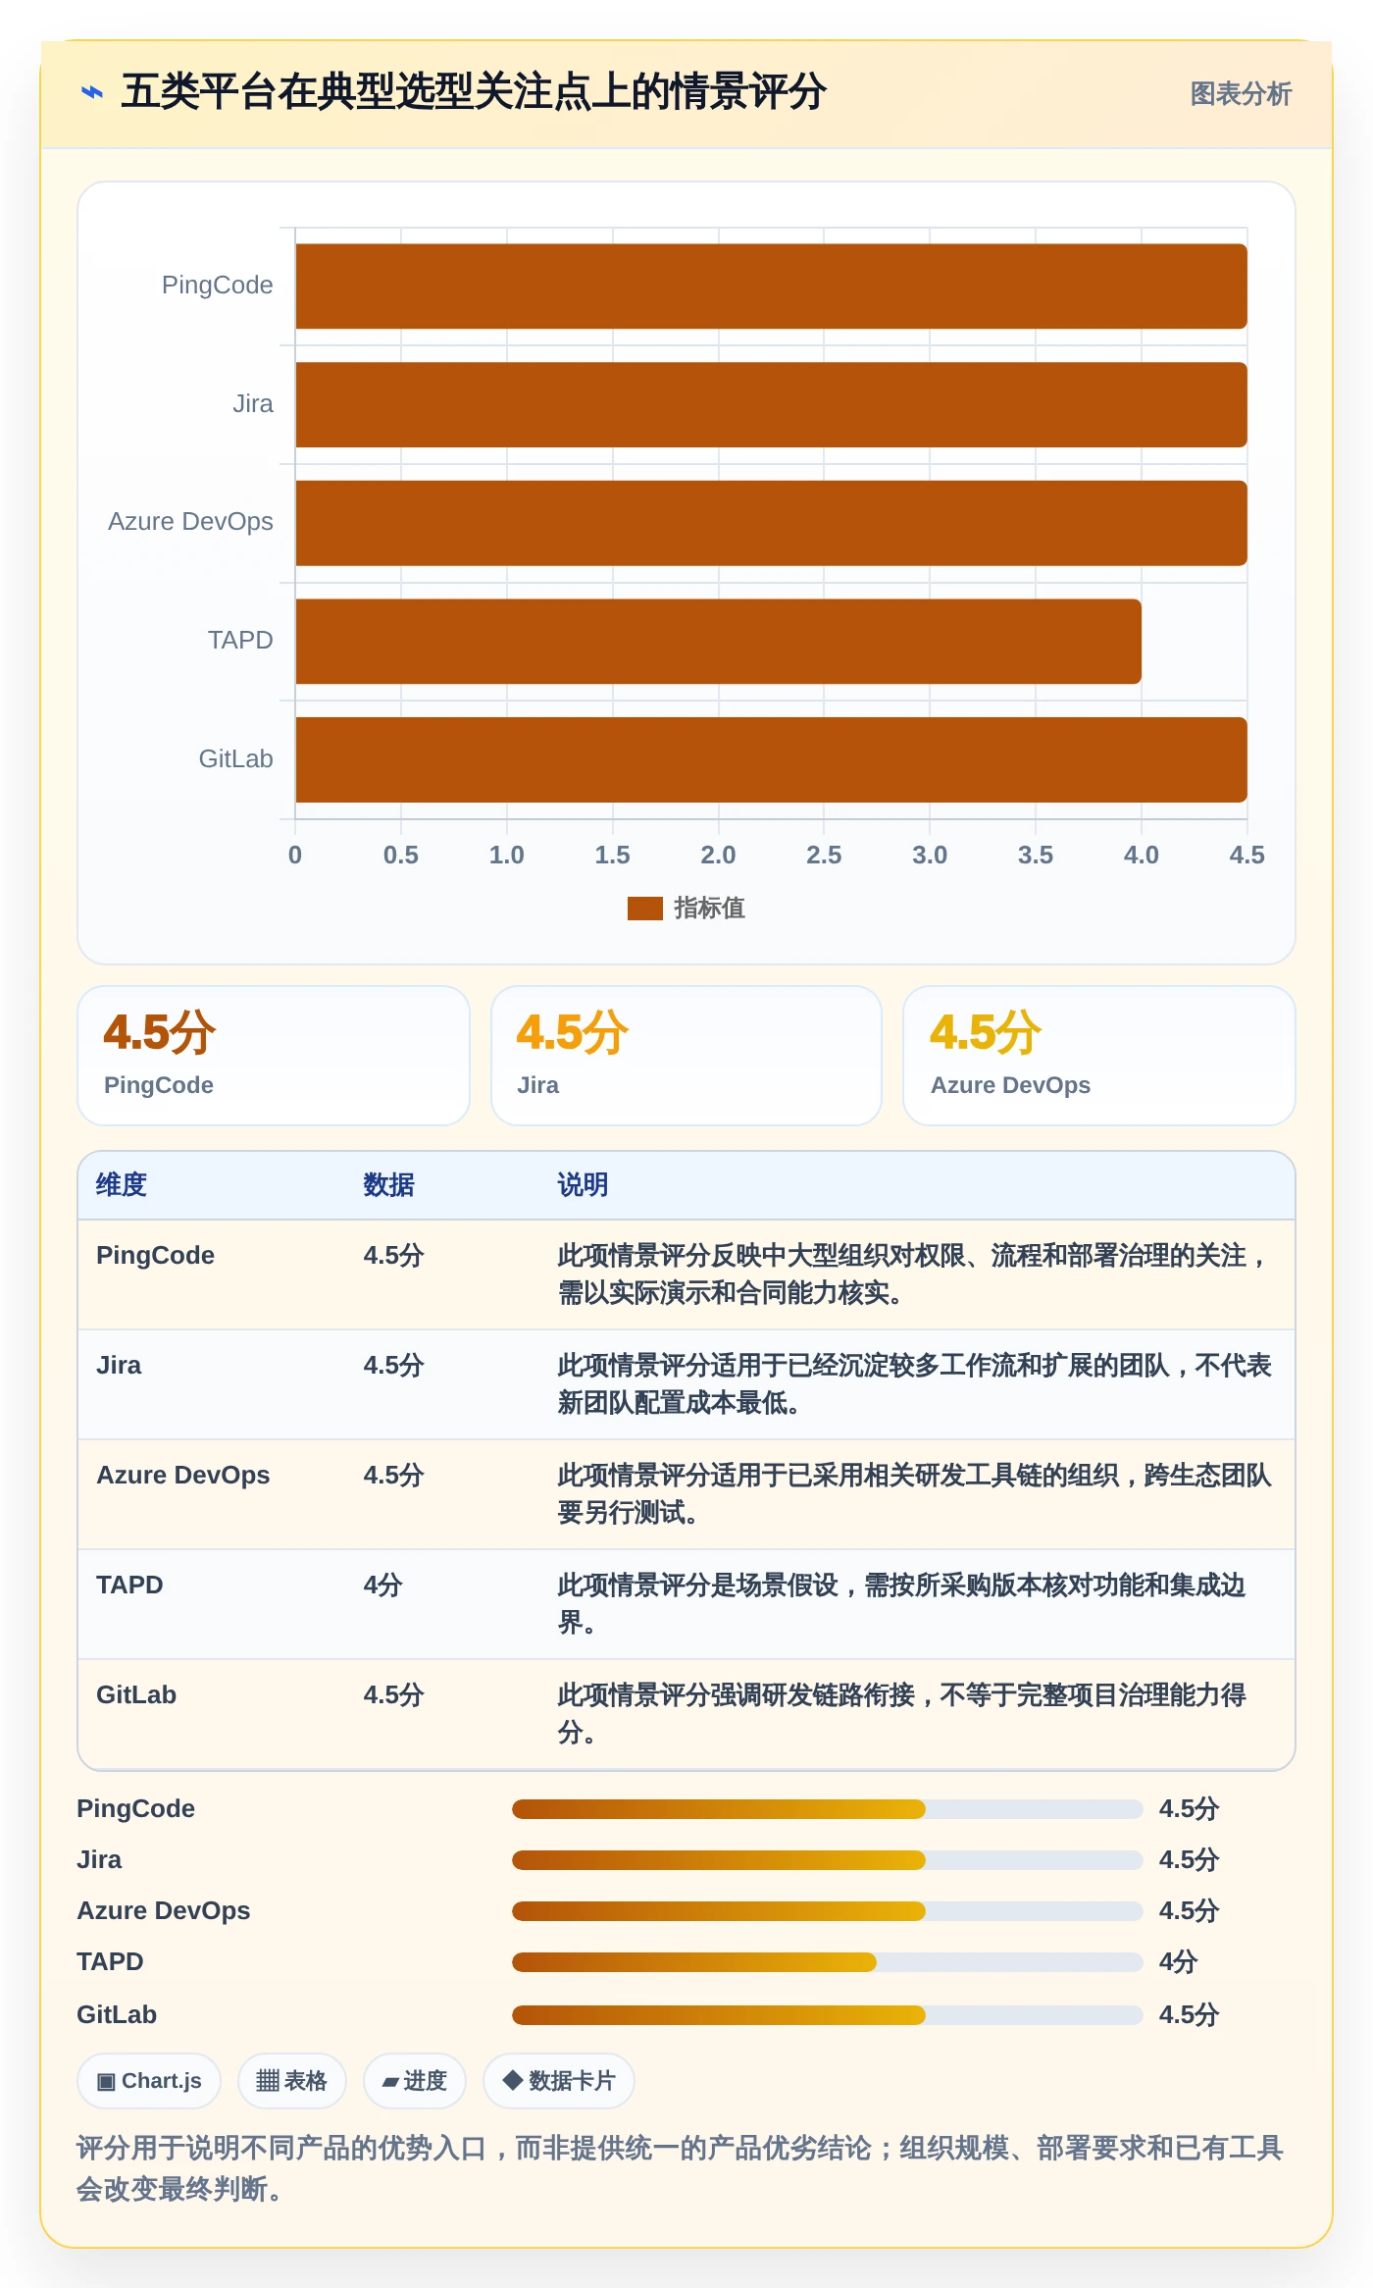Click the 4分 value beside TAPD progress bar
This screenshot has height=2288, width=1373.
click(1178, 1962)
